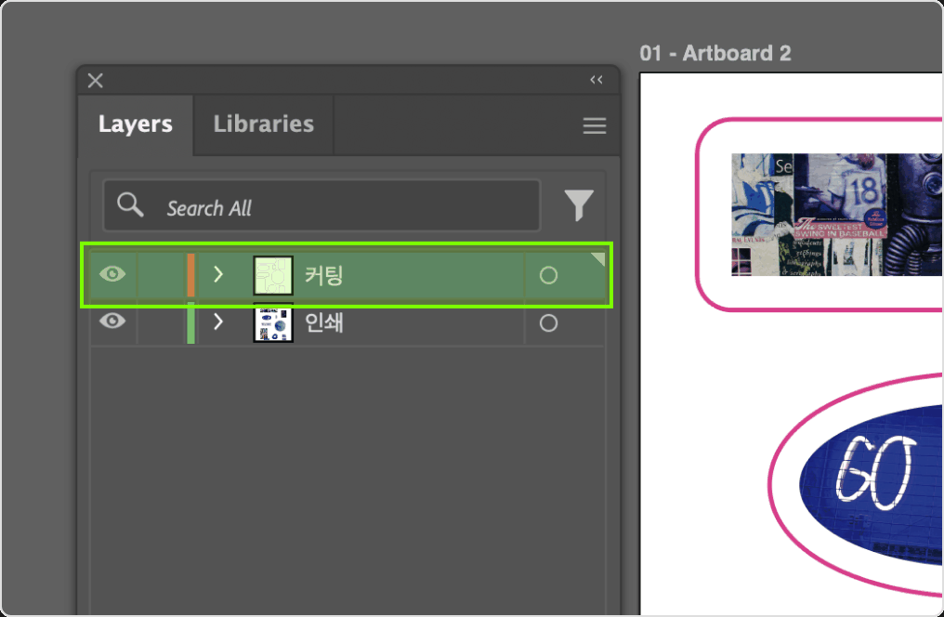
Task: Click the 커팅 layer thumbnail
Action: [x=273, y=275]
